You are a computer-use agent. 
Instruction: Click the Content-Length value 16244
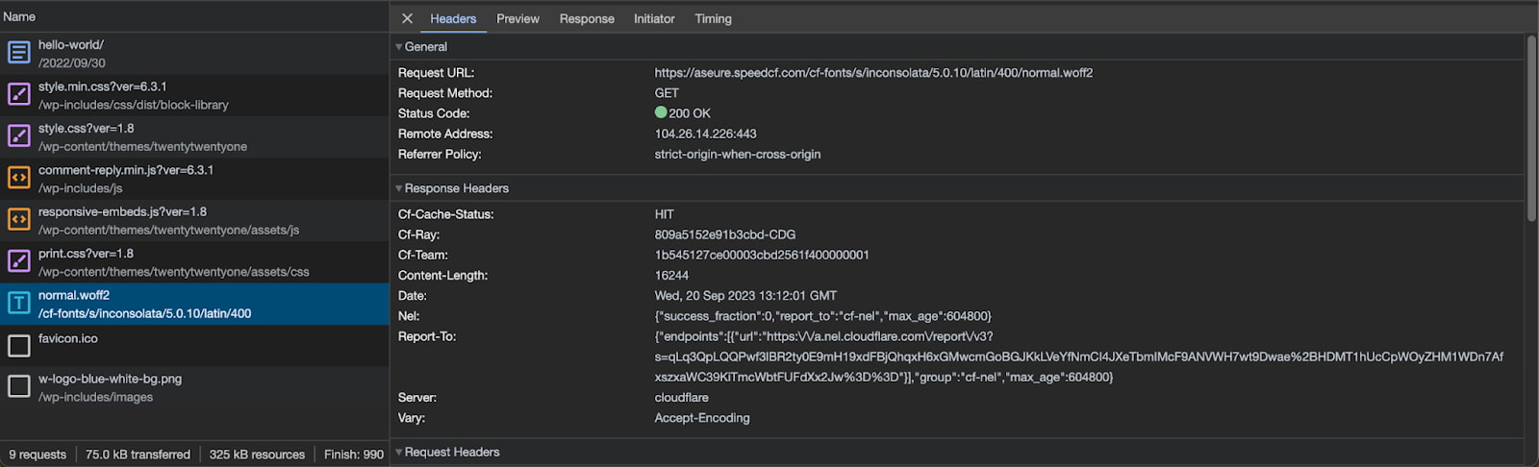point(671,275)
